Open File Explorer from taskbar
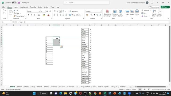Image resolution: width=171 pixels, height=96 pixels. (x=66, y=93)
